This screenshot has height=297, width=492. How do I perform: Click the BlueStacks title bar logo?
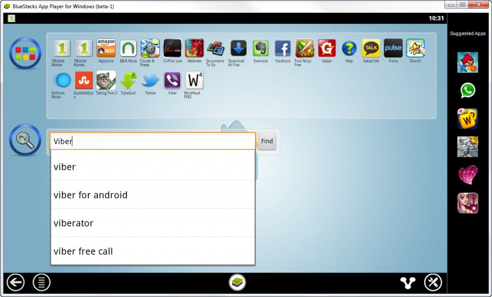coord(7,6)
